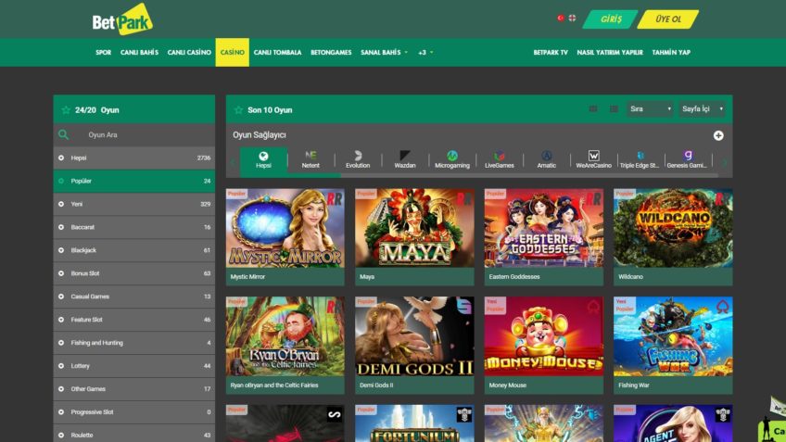Open the Ryan O'Bryan Celtic Fairies thumbnail

coord(285,336)
